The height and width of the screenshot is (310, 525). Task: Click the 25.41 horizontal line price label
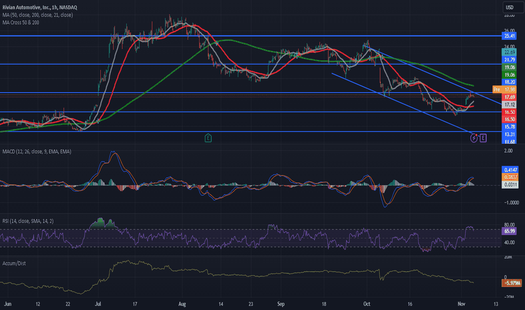509,36
